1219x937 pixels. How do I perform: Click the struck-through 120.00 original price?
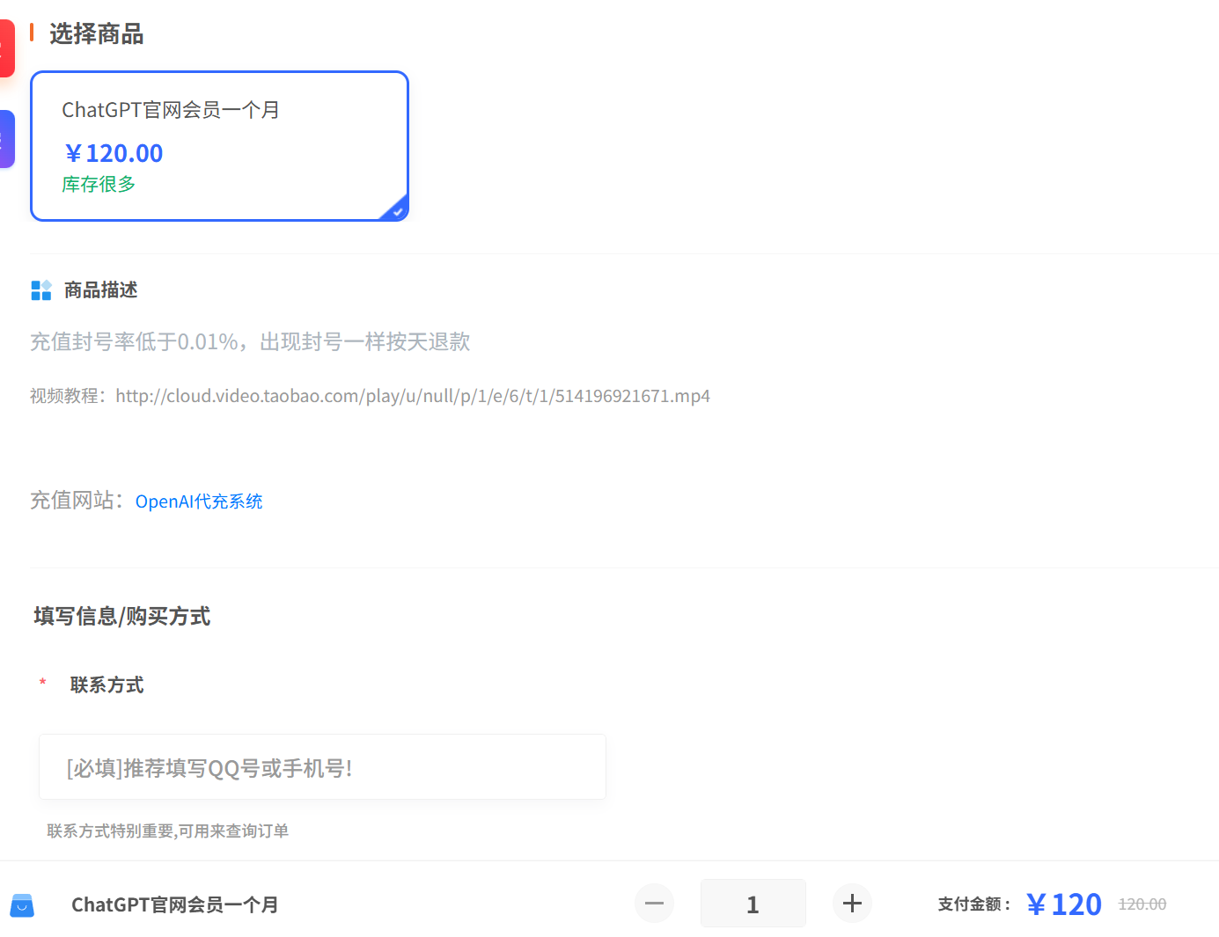tap(1142, 904)
